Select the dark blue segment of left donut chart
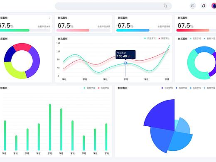This screenshot has width=216, height=162. [x=10, y=55]
